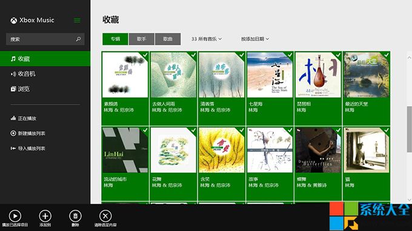
Task: Click the 删除 trash icon
Action: (x=75, y=216)
